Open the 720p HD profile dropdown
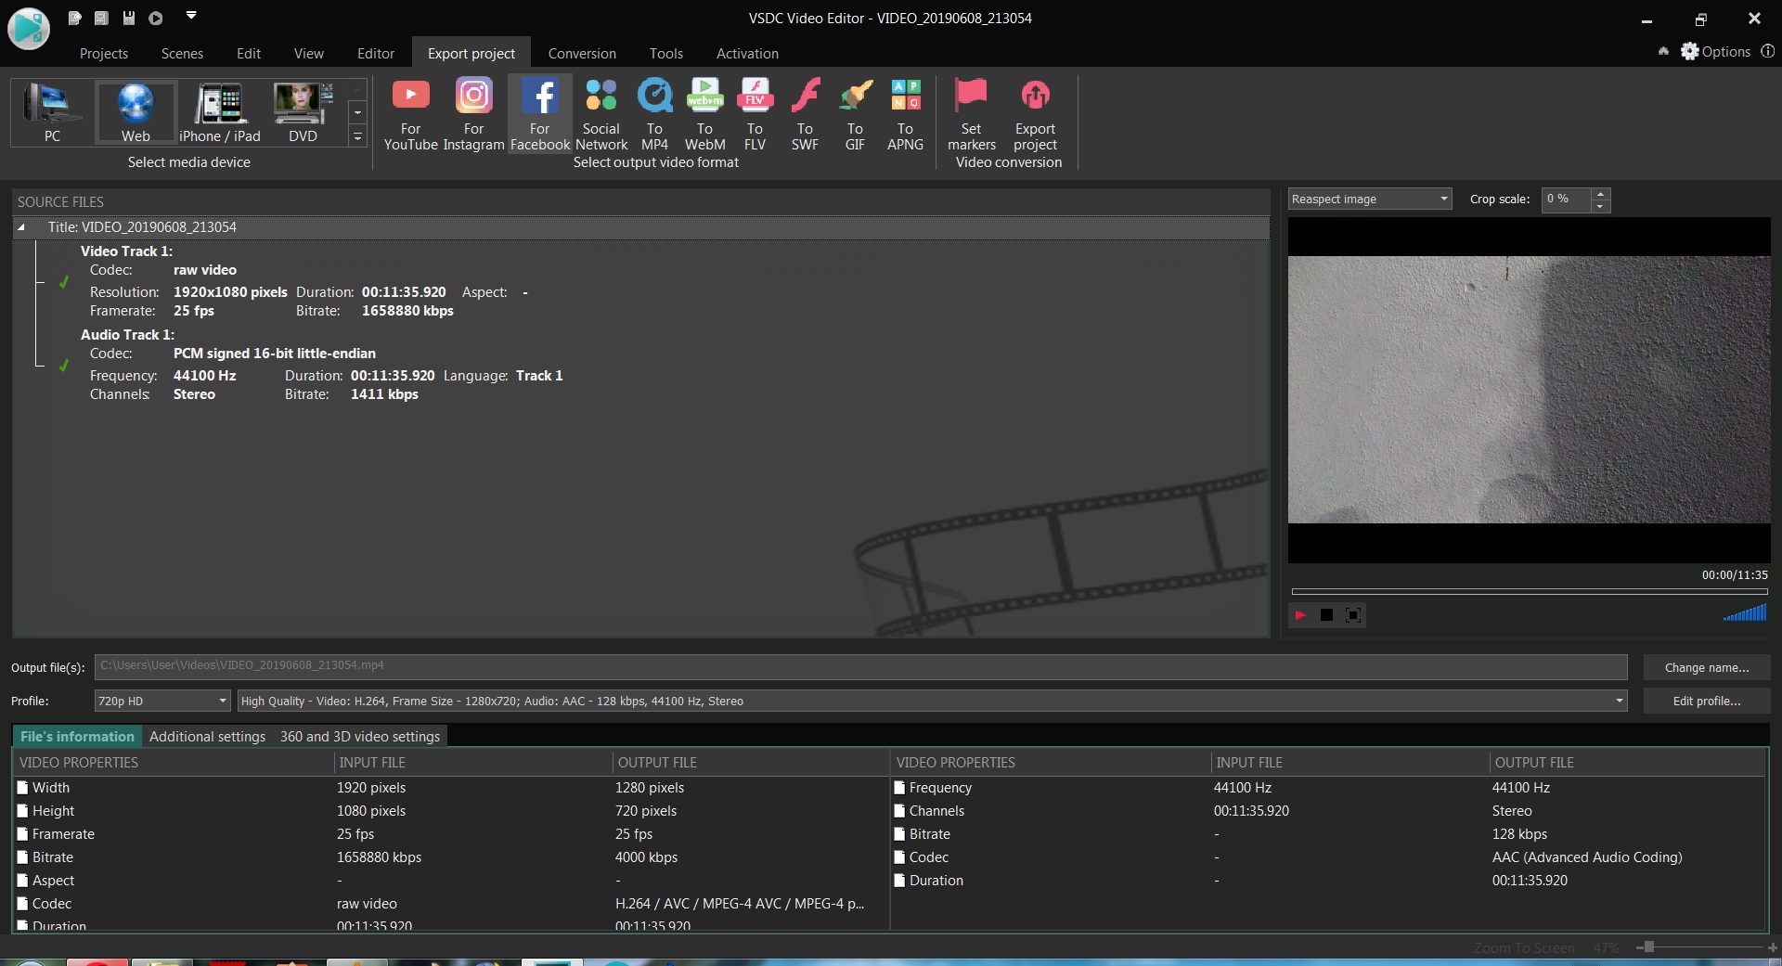This screenshot has width=1782, height=966. [162, 701]
